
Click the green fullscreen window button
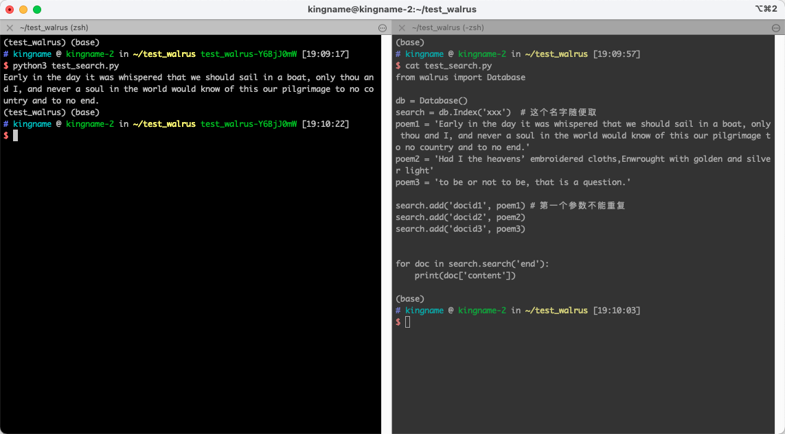[x=37, y=10]
